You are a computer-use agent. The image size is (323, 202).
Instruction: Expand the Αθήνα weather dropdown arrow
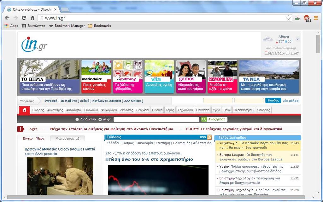(297, 39)
